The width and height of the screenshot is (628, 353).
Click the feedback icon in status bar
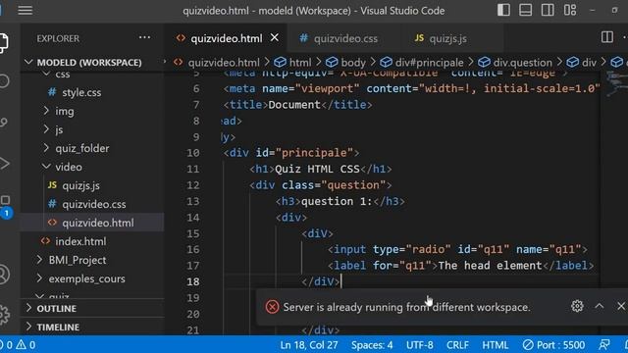pos(604,345)
